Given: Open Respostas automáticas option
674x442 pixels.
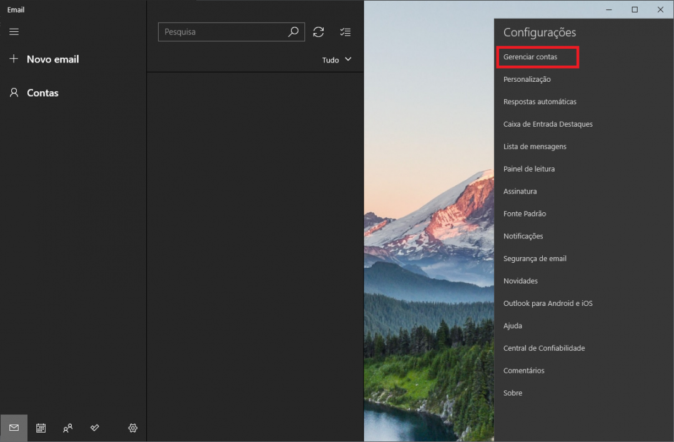Looking at the screenshot, I should tap(540, 102).
